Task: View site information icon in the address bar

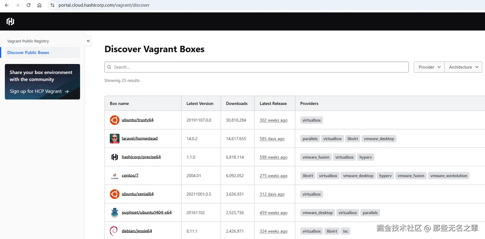Action: (52, 5)
